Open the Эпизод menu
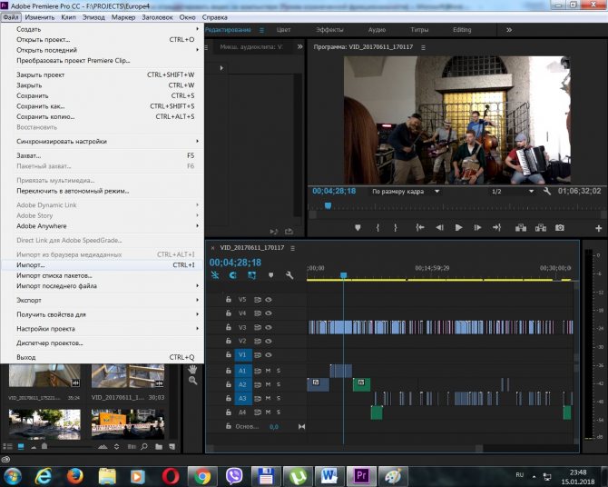The height and width of the screenshot is (487, 608). 93,17
